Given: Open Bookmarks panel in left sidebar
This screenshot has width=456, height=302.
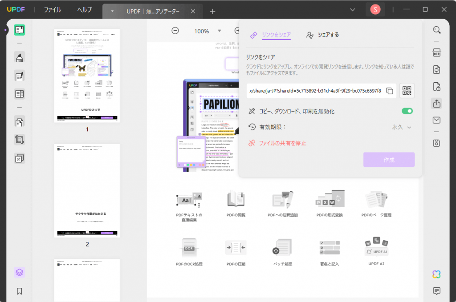Looking at the screenshot, I should pos(19,291).
